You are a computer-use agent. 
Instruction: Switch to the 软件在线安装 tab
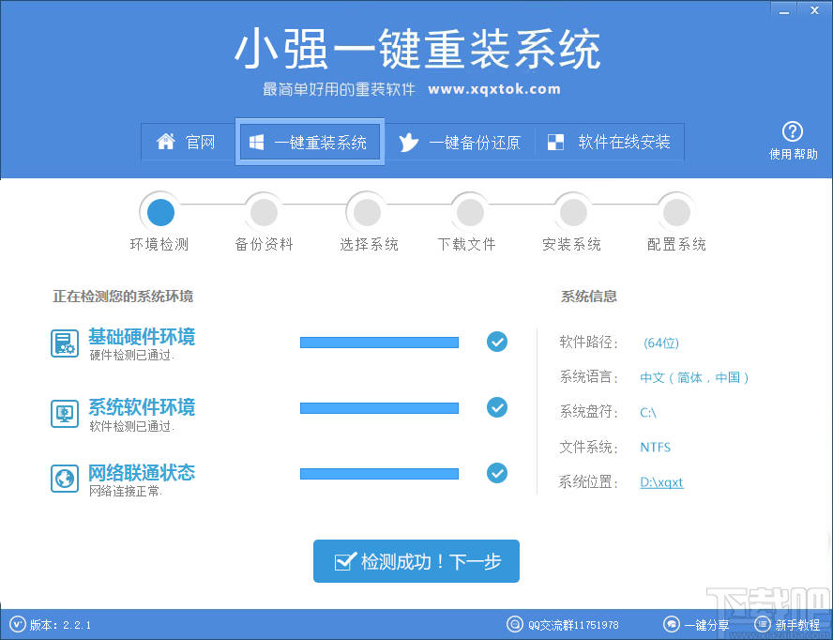pos(610,142)
